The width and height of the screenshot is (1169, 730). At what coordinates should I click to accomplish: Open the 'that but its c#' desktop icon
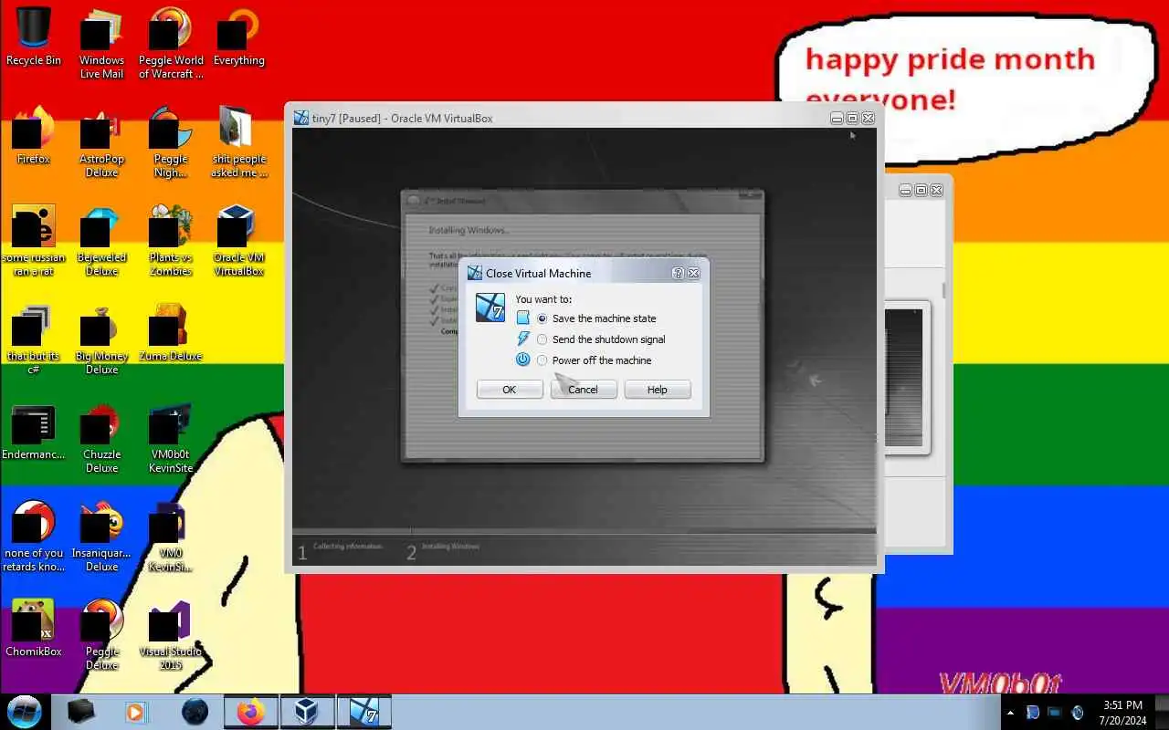[34, 339]
